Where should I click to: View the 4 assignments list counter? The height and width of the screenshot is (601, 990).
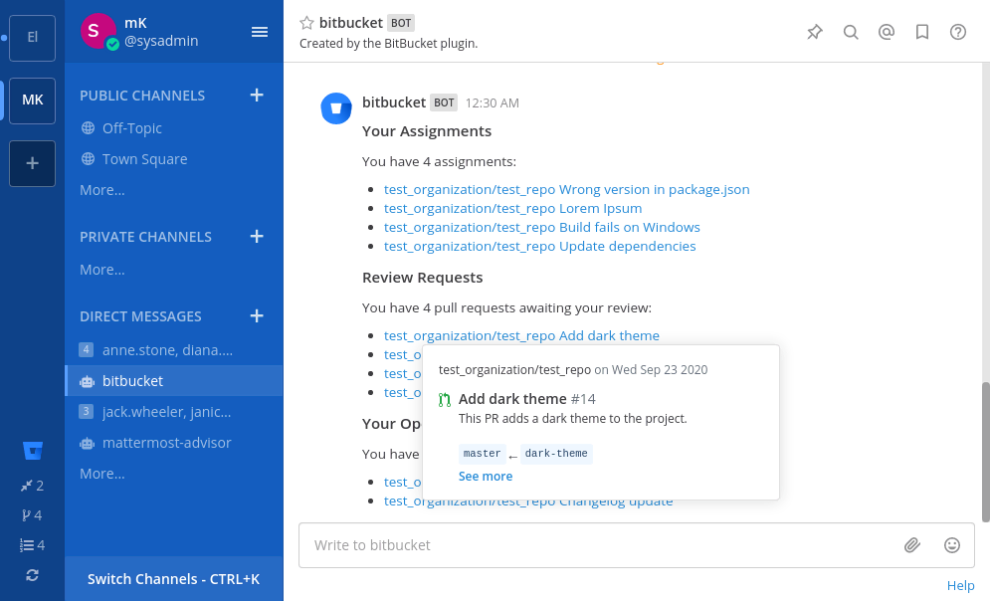[32, 545]
